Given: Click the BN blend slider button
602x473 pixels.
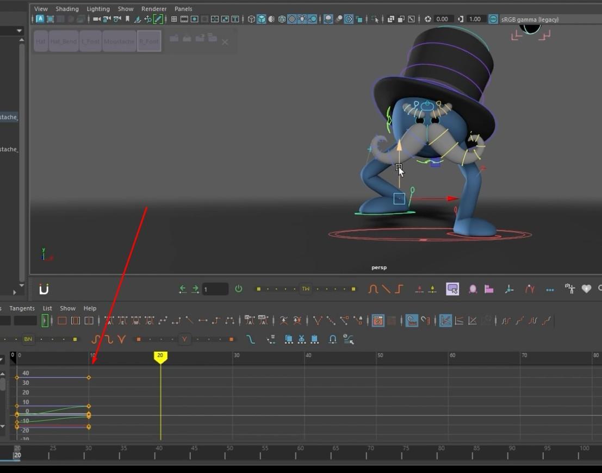Looking at the screenshot, I should [x=28, y=339].
